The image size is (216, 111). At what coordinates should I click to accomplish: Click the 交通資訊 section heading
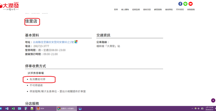[x=103, y=35]
